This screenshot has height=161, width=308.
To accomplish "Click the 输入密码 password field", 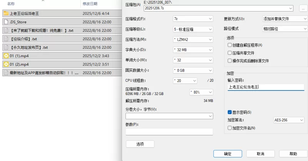I will [x=266, y=87].
